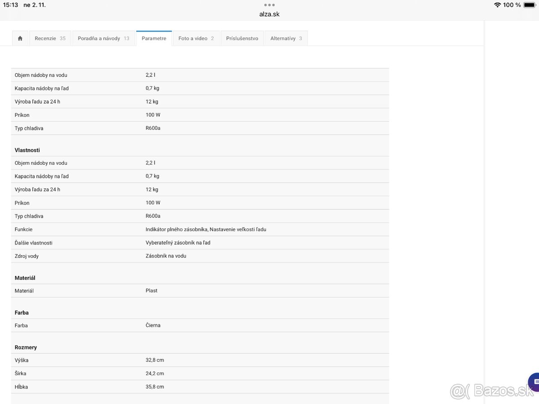
Task: Tap the 32,8 cm height value
Action: pyautogui.click(x=155, y=360)
